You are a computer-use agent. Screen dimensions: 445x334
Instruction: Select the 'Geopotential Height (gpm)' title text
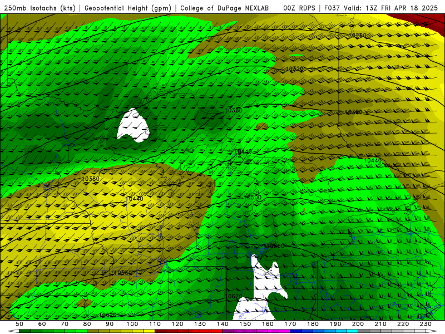(x=128, y=8)
